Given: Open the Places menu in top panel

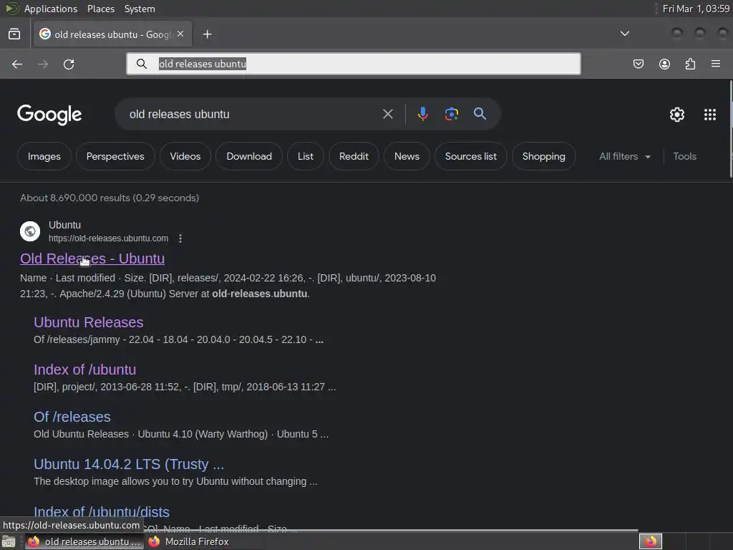Looking at the screenshot, I should (100, 9).
